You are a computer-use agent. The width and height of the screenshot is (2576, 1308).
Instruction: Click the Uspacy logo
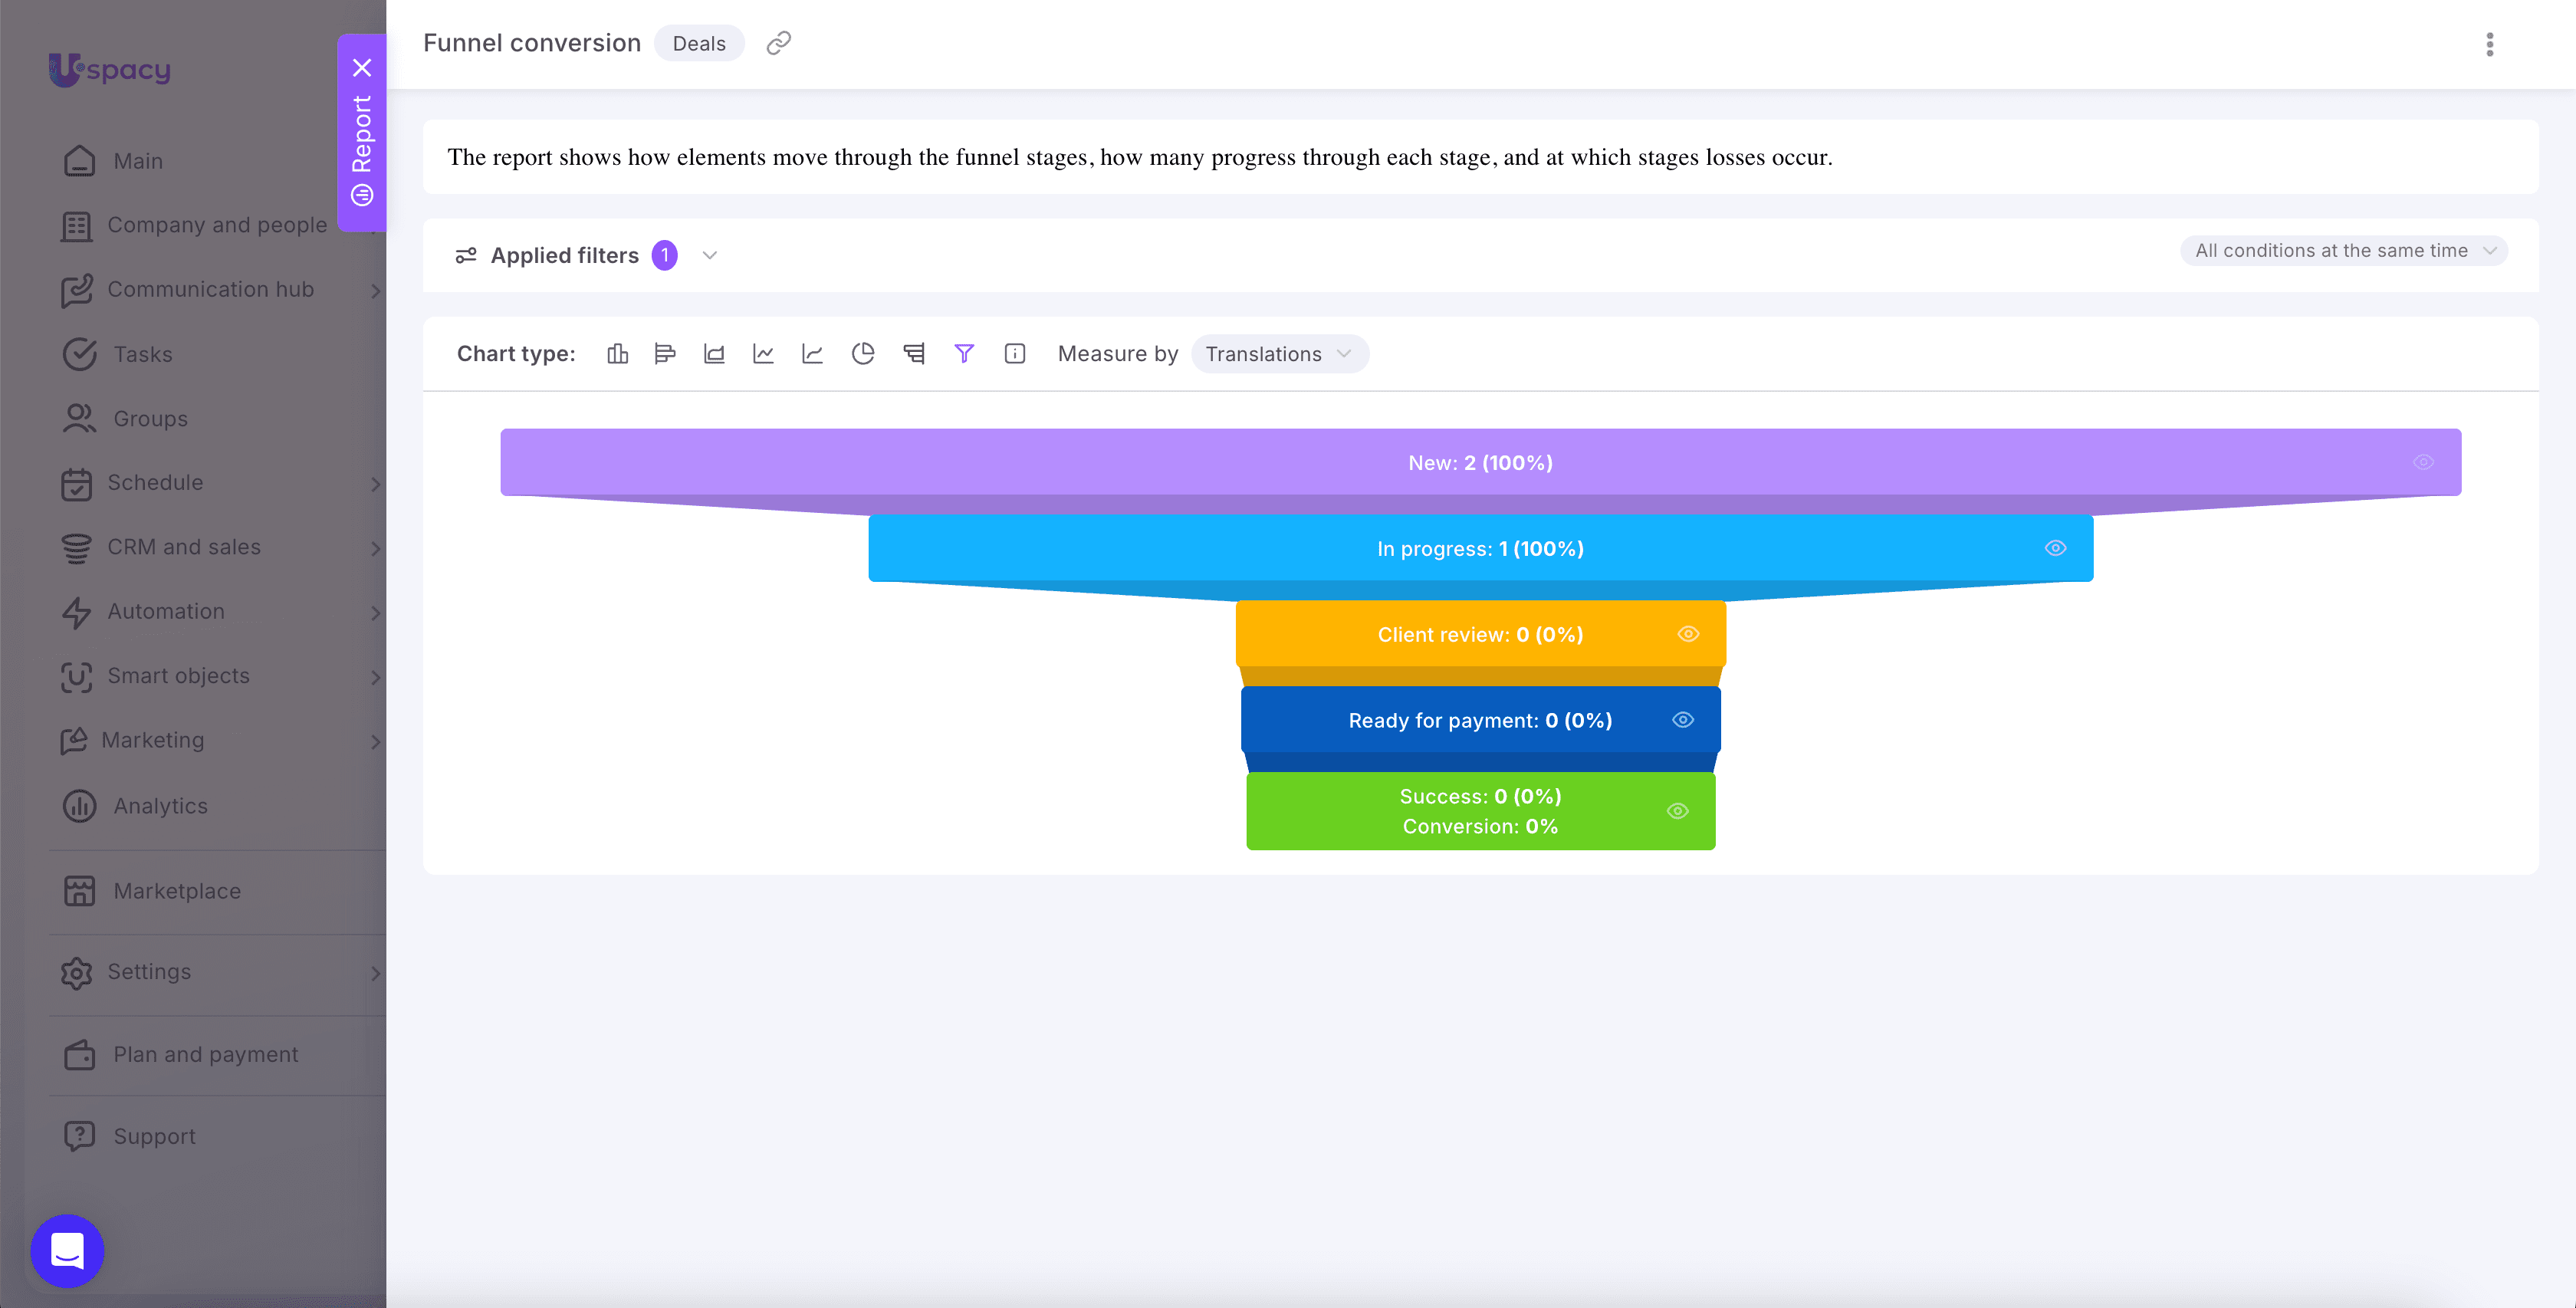click(x=110, y=69)
